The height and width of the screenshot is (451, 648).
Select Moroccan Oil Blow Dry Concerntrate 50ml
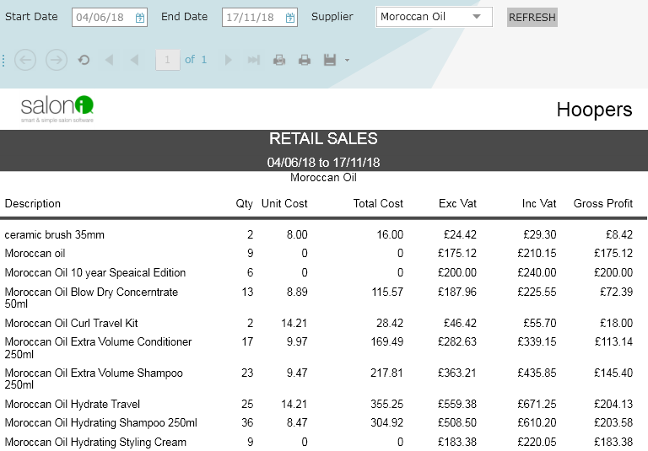[91, 298]
